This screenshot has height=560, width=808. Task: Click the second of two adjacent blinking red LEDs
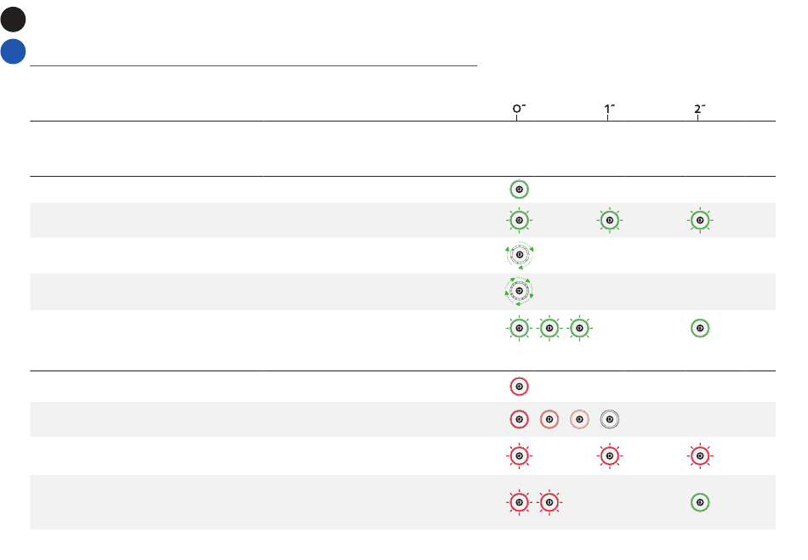point(549,502)
